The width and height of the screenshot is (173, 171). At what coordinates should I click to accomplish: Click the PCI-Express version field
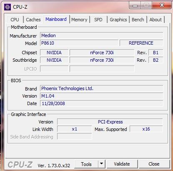click(x=110, y=122)
